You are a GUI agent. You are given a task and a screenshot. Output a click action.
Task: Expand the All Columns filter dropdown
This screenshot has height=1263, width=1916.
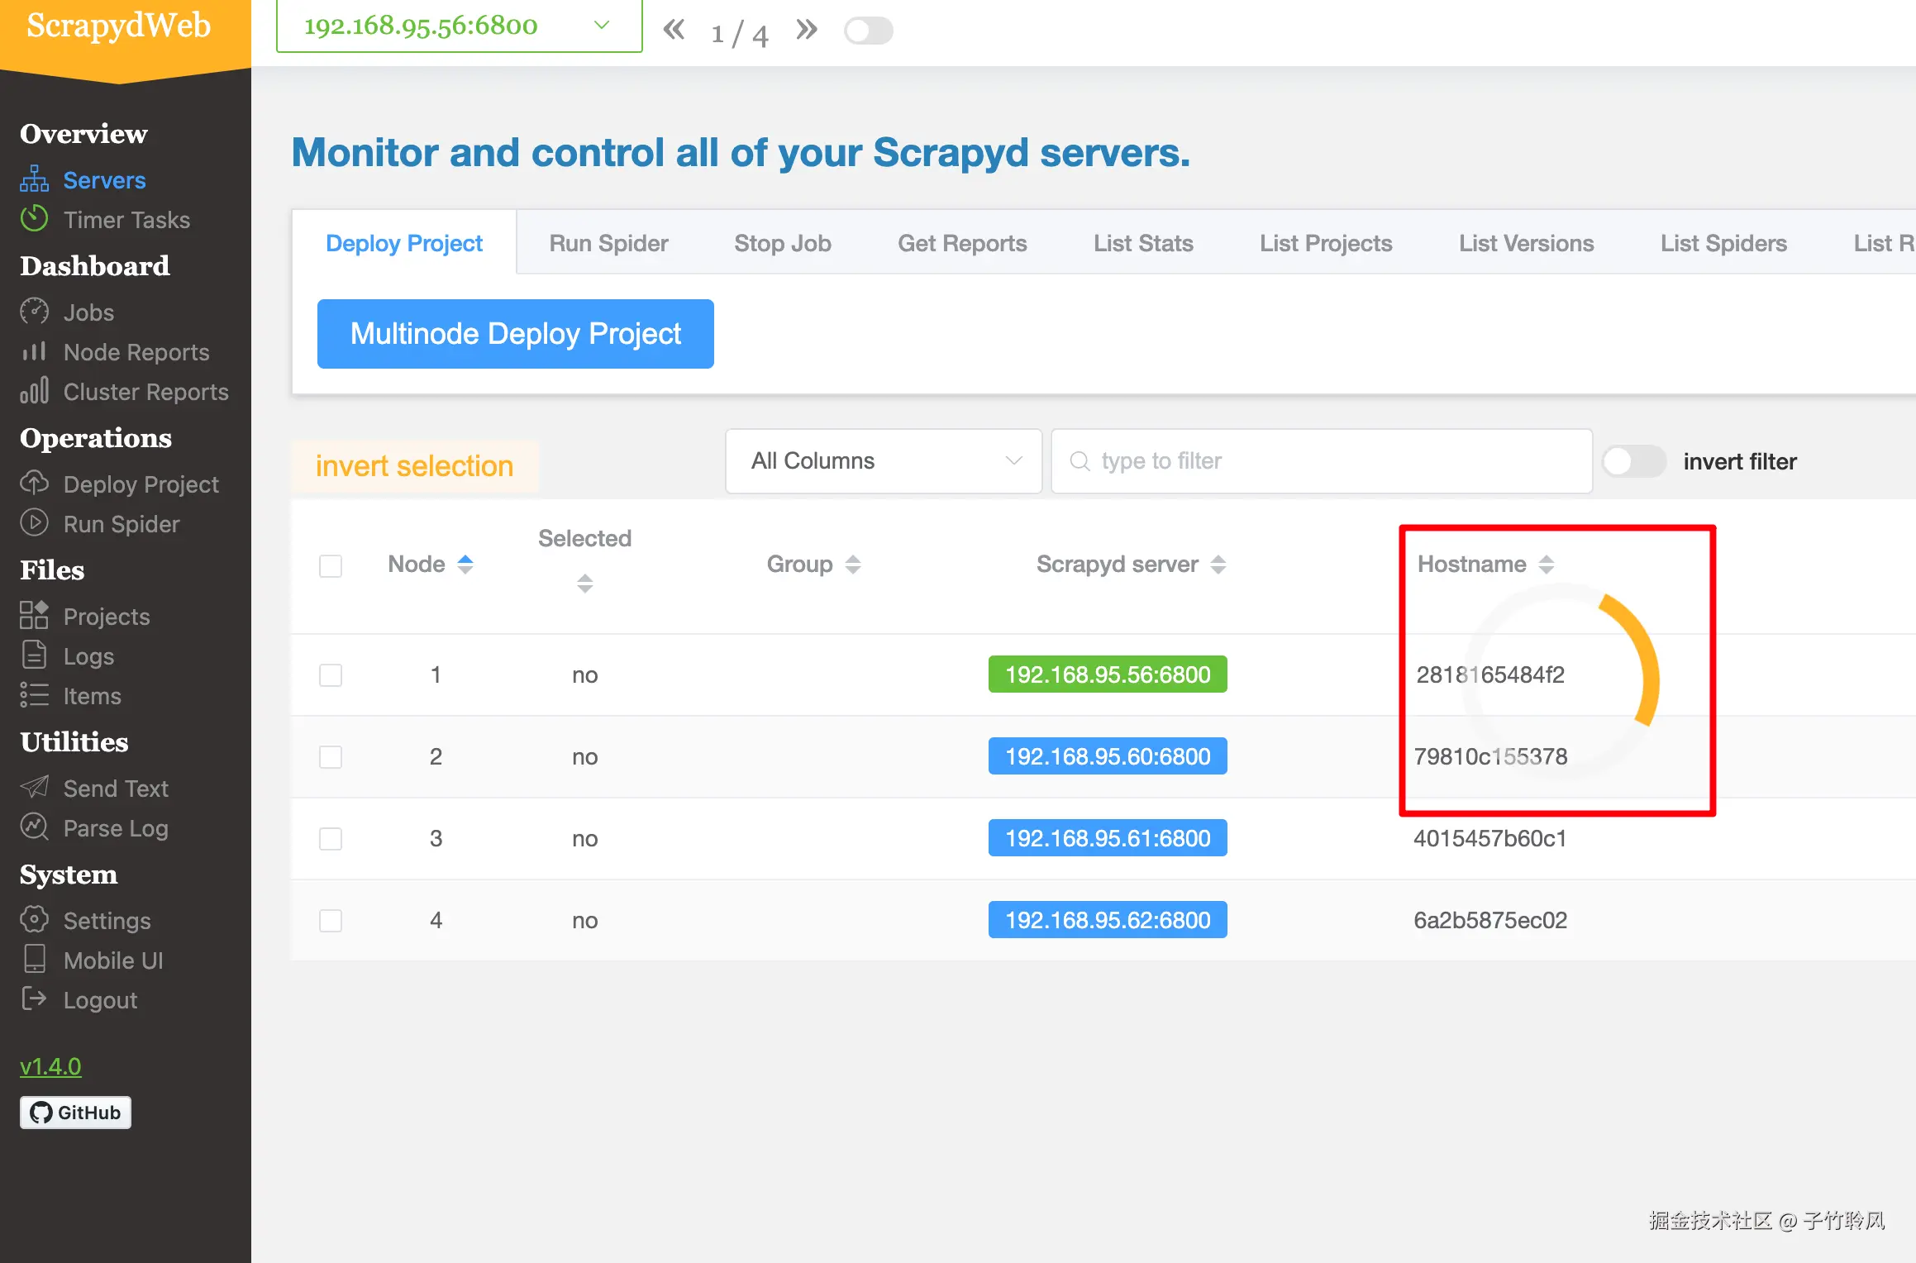pos(883,461)
